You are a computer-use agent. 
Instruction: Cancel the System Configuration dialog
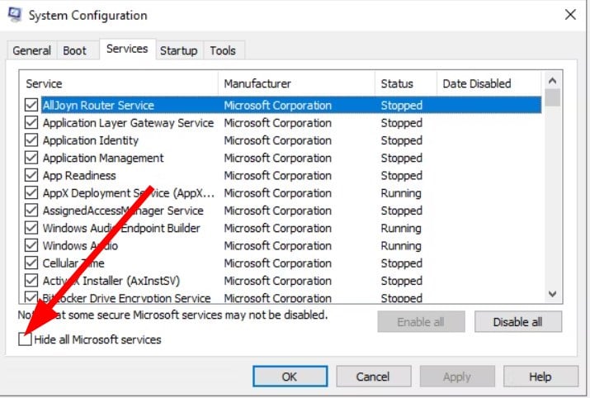coord(372,377)
